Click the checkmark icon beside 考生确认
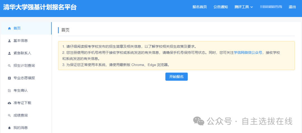This screenshot has width=302, height=133. [x=9, y=91]
